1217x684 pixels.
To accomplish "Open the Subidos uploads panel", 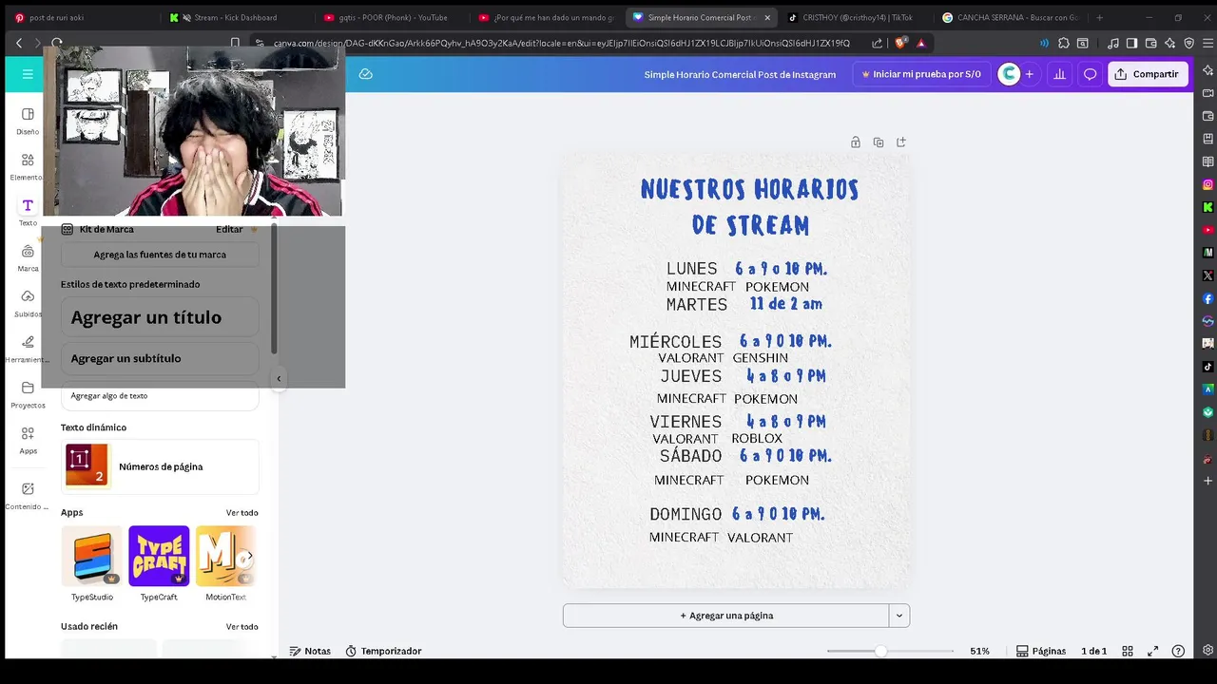I will pyautogui.click(x=28, y=303).
